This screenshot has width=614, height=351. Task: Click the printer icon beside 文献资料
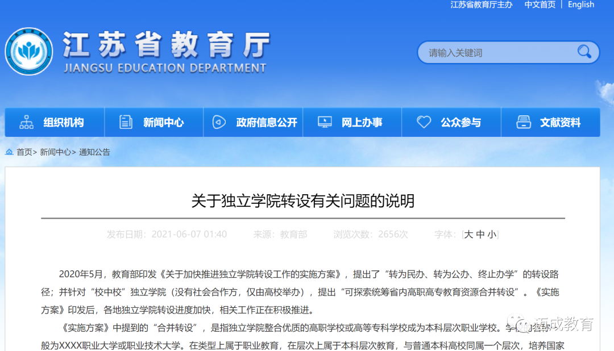click(524, 122)
